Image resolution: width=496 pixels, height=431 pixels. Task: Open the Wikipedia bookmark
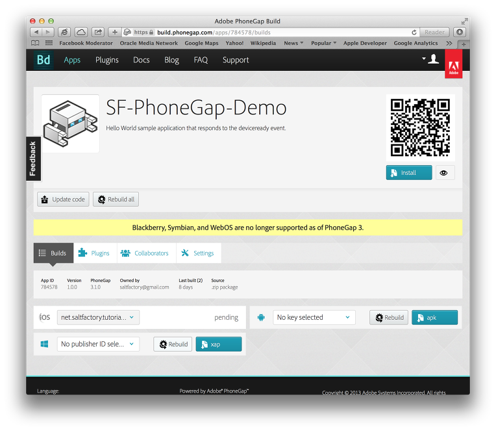click(263, 43)
